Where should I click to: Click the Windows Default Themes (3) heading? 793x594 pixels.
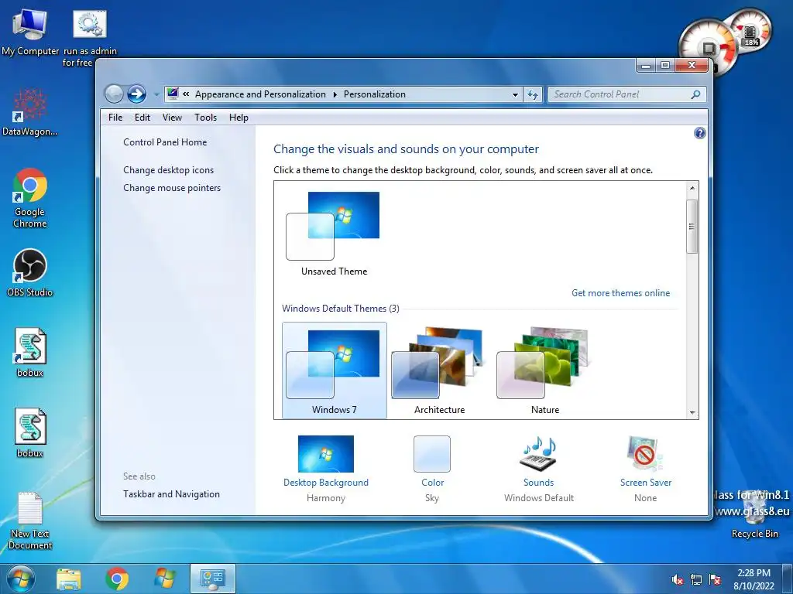(x=341, y=308)
